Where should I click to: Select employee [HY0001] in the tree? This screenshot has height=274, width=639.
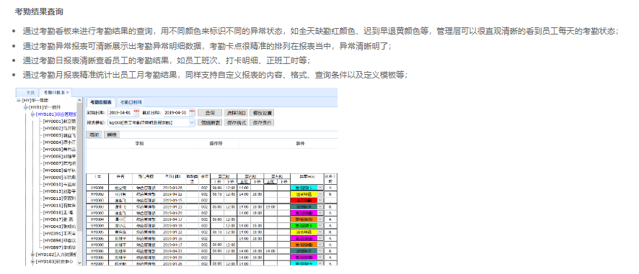pyautogui.click(x=59, y=121)
